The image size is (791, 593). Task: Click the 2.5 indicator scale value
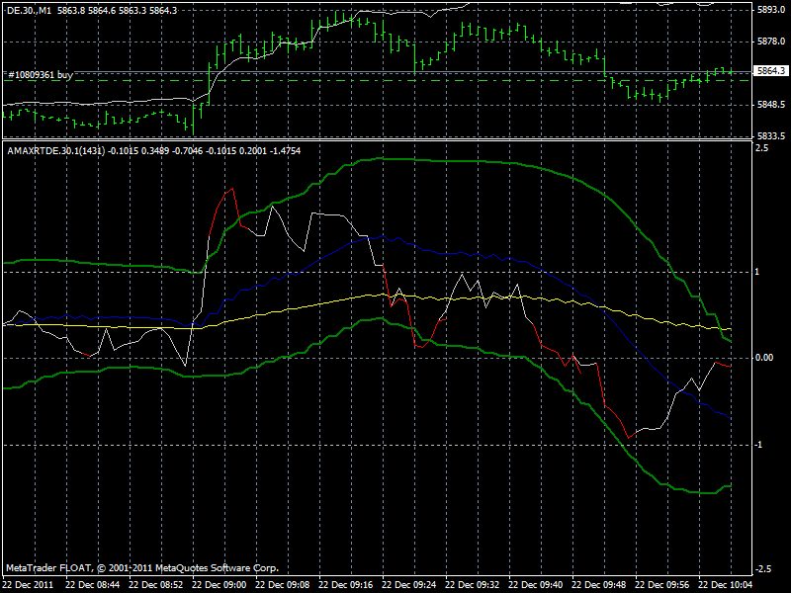761,150
